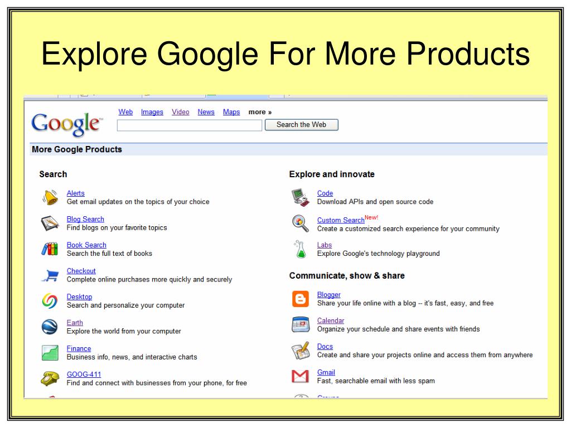The width and height of the screenshot is (571, 428).
Task: Click the Docs pencil-and-sheet icon
Action: 301,351
